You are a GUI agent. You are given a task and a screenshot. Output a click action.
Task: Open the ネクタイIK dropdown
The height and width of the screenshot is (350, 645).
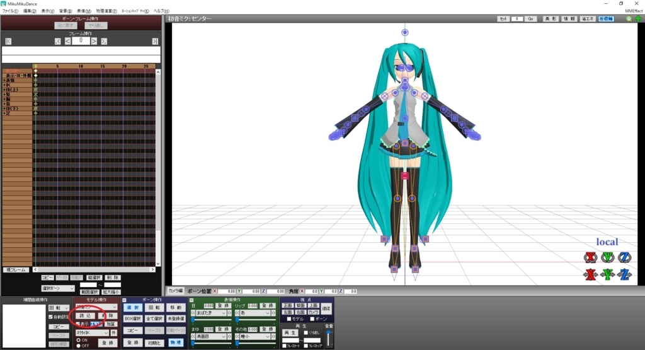[92, 333]
